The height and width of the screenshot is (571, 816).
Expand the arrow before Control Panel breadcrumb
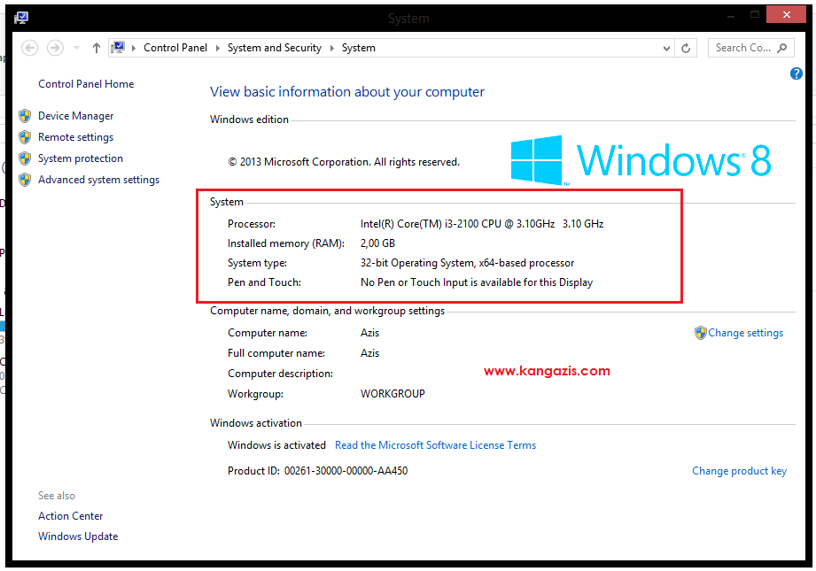[134, 48]
